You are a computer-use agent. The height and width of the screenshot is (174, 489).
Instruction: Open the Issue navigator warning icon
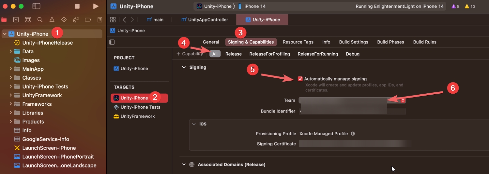(52, 20)
